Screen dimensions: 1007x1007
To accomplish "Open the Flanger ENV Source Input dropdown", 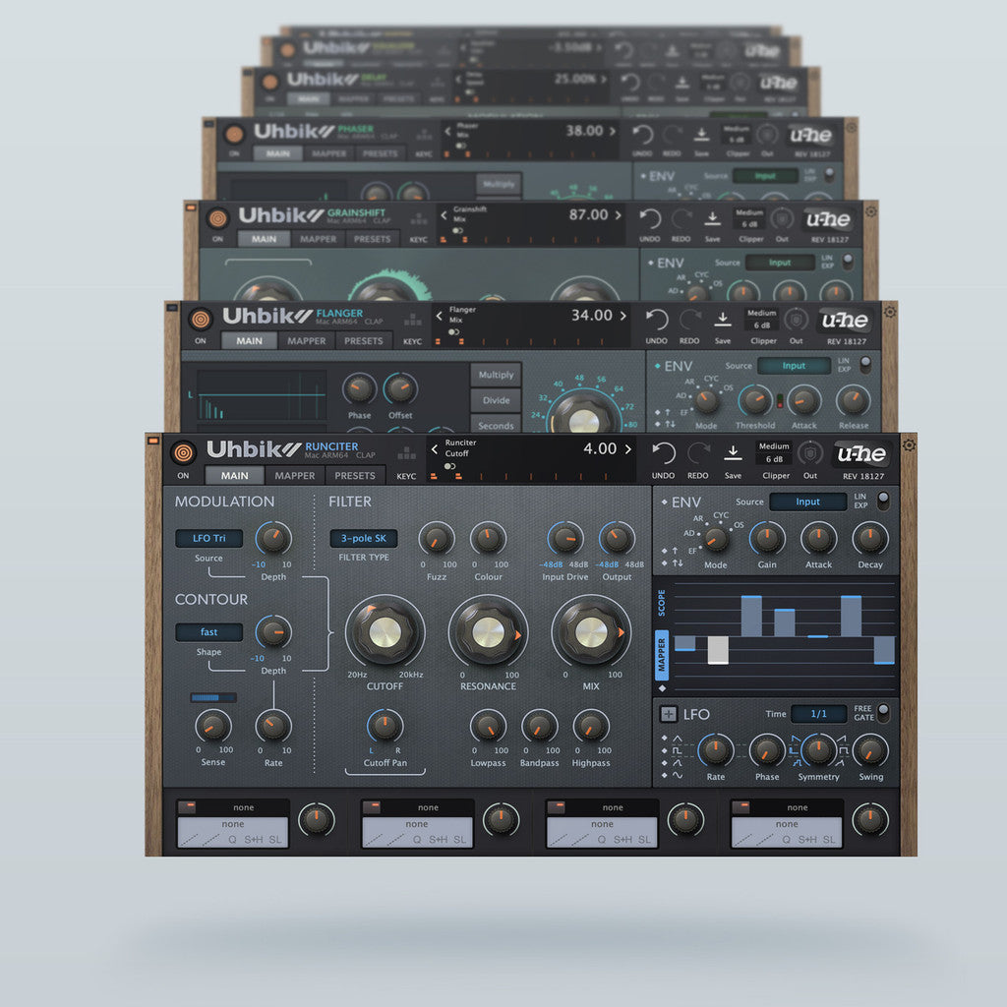I will [x=794, y=366].
